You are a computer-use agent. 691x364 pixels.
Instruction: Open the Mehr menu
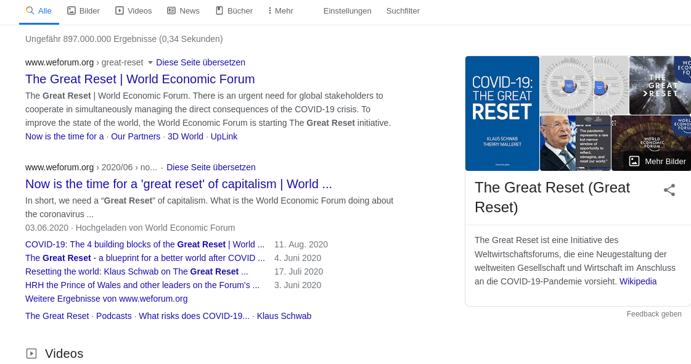pos(280,11)
